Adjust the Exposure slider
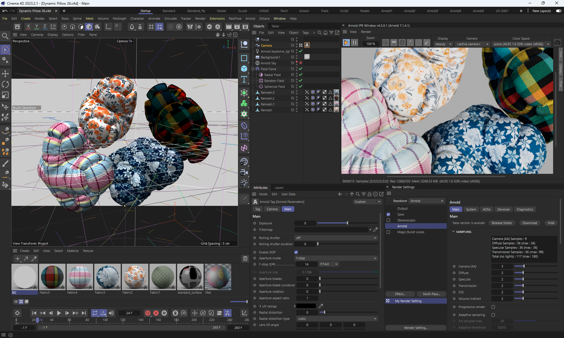Image resolution: width=564 pixels, height=338 pixels. (x=347, y=223)
